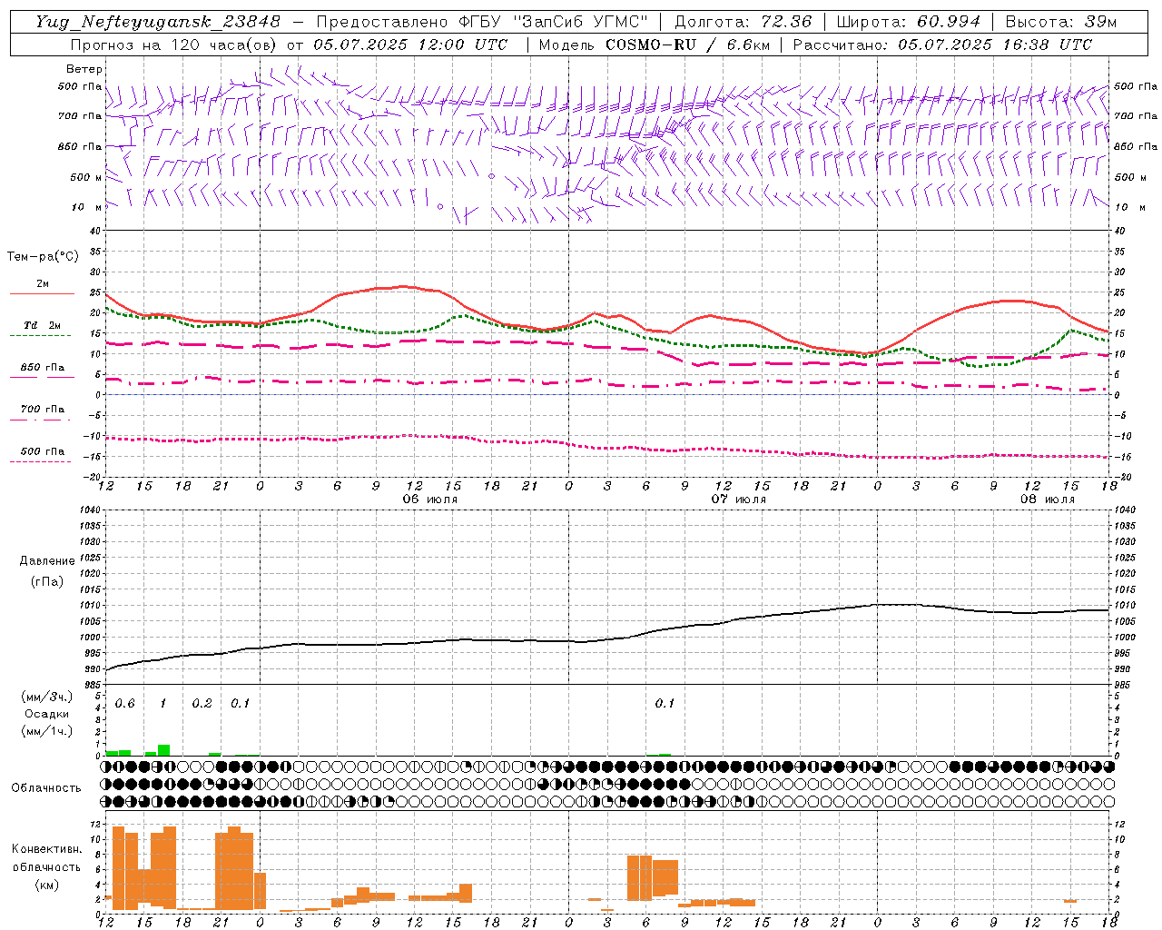Image resolution: width=1162 pixels, height=930 pixels.
Task: Click the Конвективн. облачность panel label
Action: point(46,858)
